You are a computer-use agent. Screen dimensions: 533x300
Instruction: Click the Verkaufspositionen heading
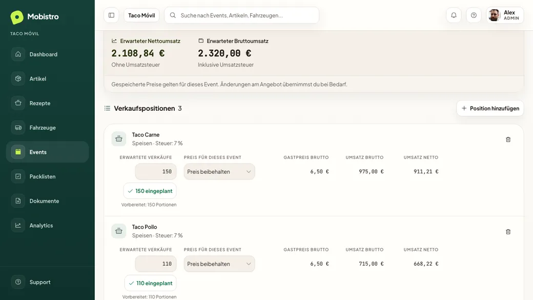(x=145, y=108)
